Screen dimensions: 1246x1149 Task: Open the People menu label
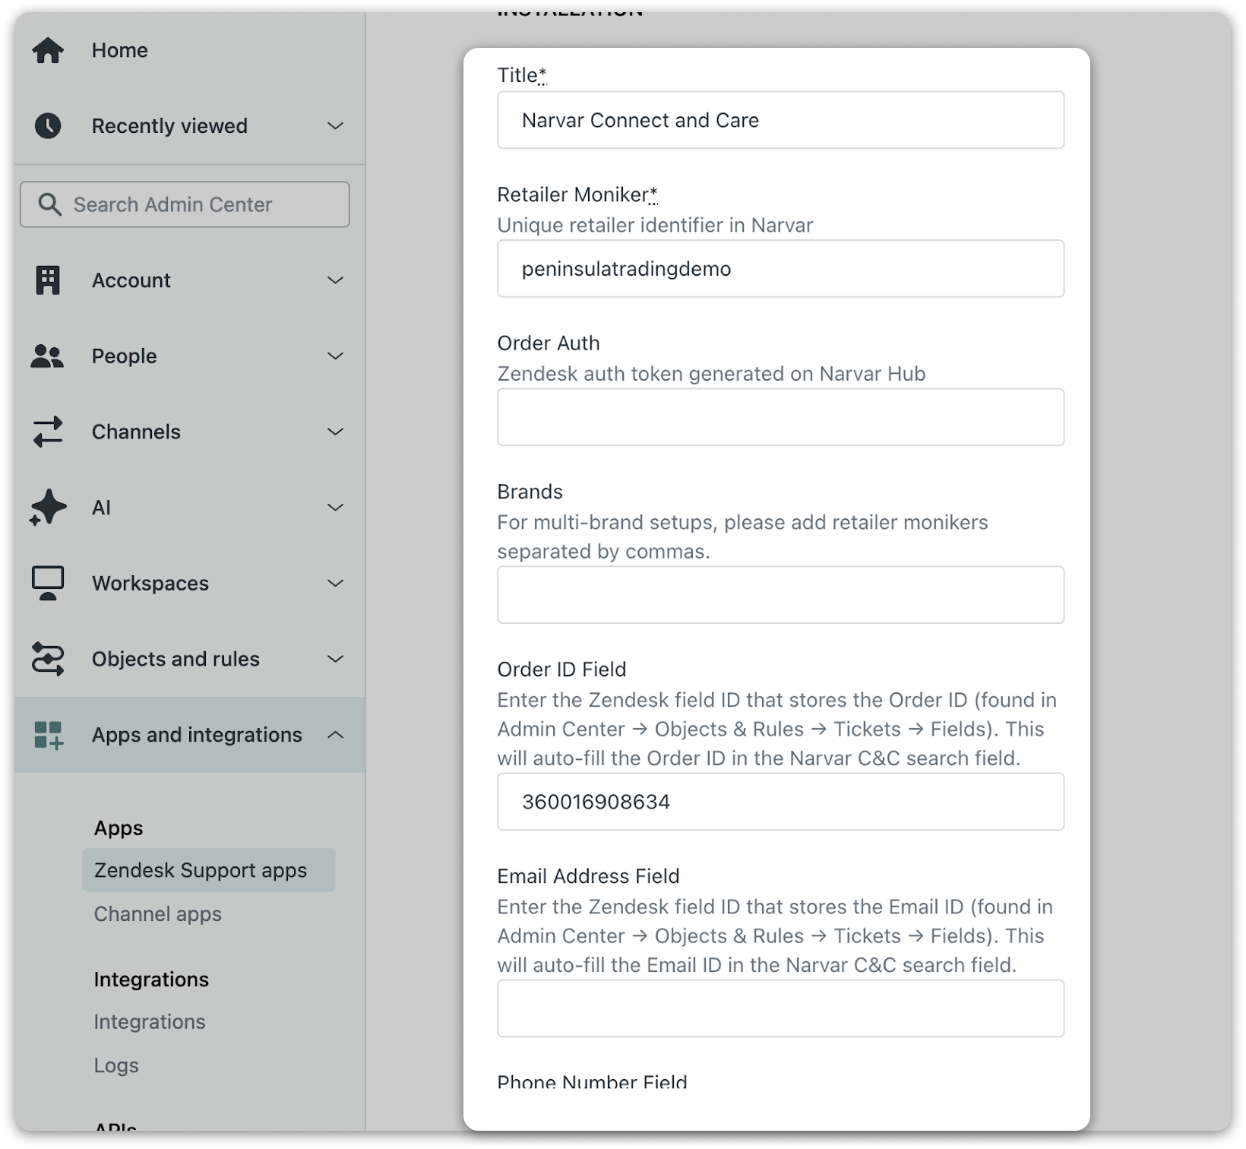[x=125, y=356]
